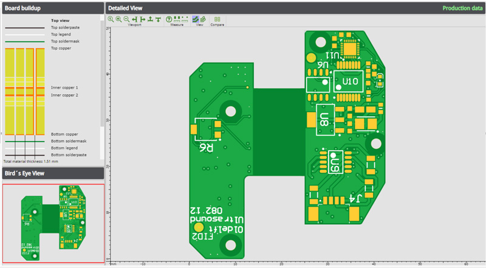This screenshot has height=268, width=486.
Task: Select the first Measure distance tool
Action: point(177,19)
